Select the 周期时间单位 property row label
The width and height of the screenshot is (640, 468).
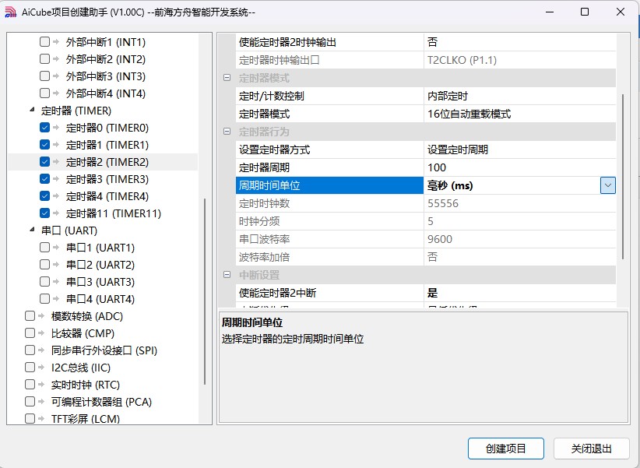[329, 185]
